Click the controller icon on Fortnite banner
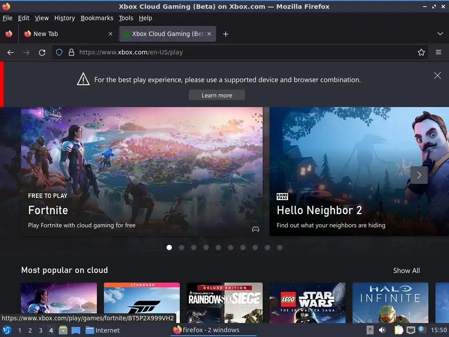Viewport: 449px width, 337px height. (x=256, y=229)
